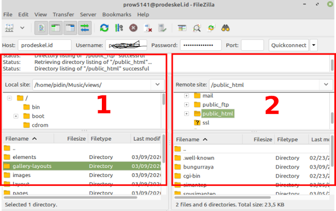
Task: Click the Password input field
Action: [201, 45]
